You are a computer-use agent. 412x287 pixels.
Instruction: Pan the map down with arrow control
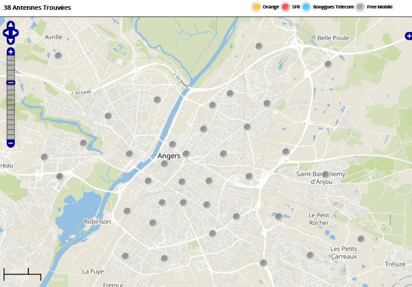coord(11,41)
